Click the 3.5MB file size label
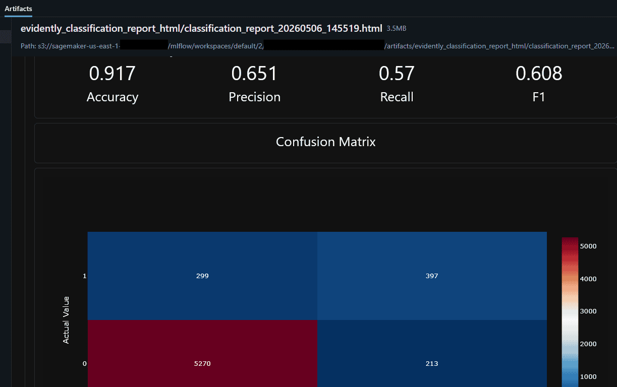 point(397,29)
